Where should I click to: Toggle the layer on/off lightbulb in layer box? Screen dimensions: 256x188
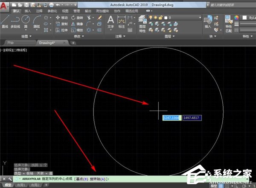tap(150, 17)
